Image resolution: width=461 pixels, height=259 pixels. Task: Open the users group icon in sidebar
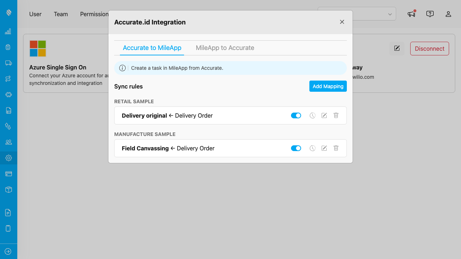8,142
